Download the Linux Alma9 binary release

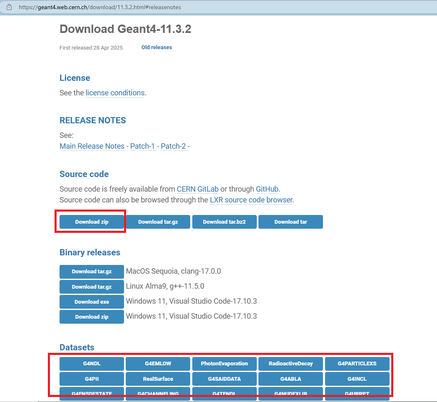[92, 287]
